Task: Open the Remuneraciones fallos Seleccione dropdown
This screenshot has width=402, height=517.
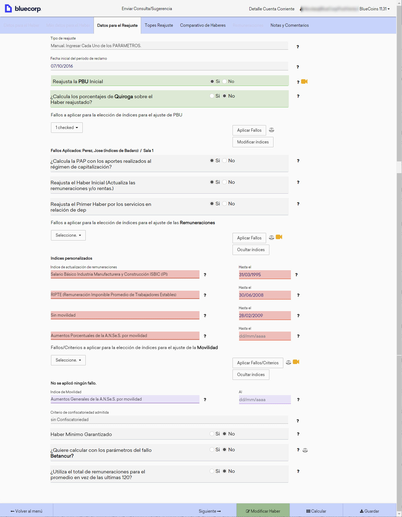Action: (x=68, y=235)
